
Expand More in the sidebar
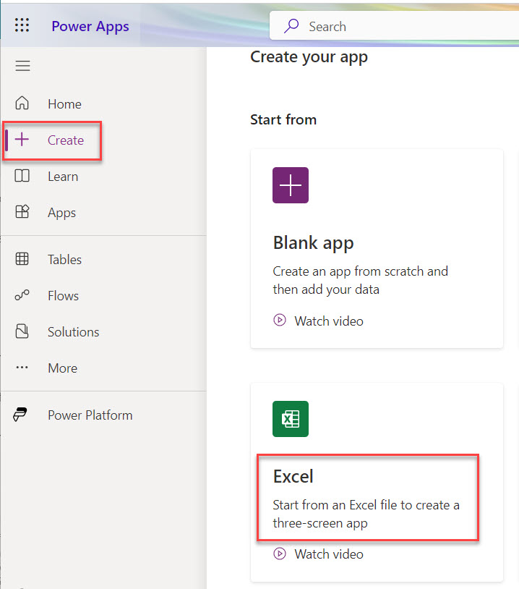pyautogui.click(x=62, y=368)
